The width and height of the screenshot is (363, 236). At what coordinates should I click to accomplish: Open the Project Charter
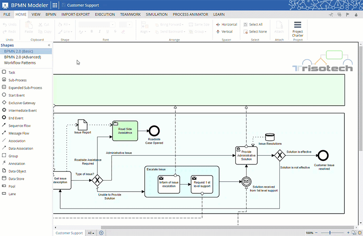pos(298,29)
